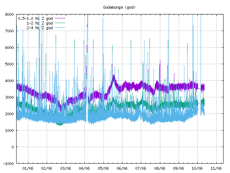
Task: Click the 3000 y-axis label
Action: tap(10, 97)
